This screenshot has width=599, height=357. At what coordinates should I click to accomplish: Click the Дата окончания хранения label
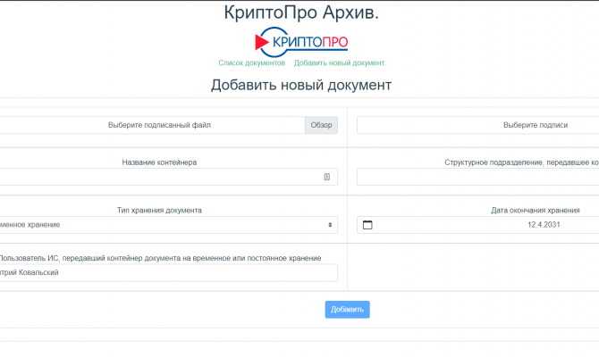coord(536,210)
